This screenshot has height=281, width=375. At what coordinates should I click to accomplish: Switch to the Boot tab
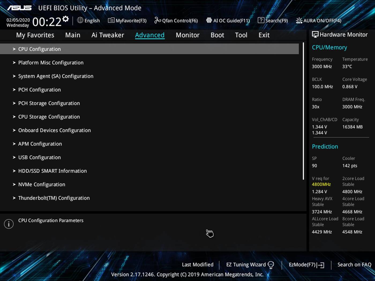click(x=217, y=35)
